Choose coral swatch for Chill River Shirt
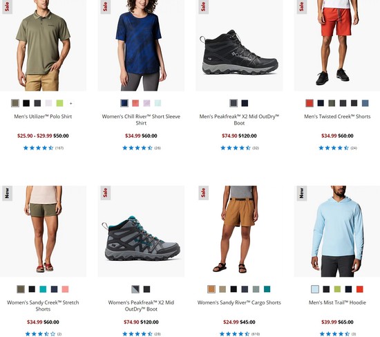Image resolution: width=380 pixels, height=337 pixels. (x=135, y=103)
